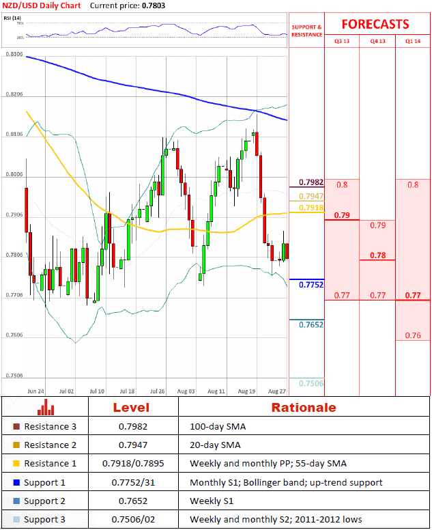This screenshot has height=530, width=432.
Task: Click the Jun 24 date axis label
Action: 35,391
